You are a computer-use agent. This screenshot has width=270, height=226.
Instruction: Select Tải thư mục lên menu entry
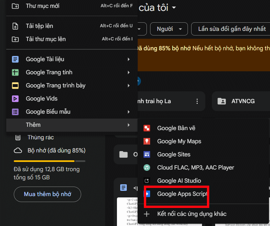[x=72, y=39]
